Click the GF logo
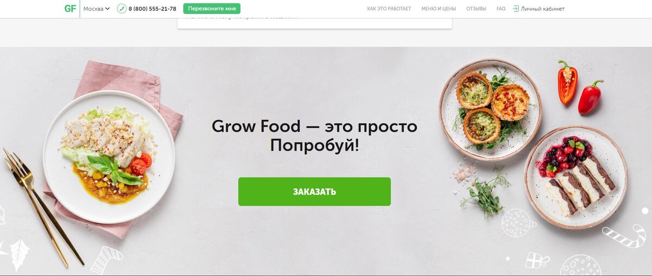The image size is (652, 276). click(70, 9)
